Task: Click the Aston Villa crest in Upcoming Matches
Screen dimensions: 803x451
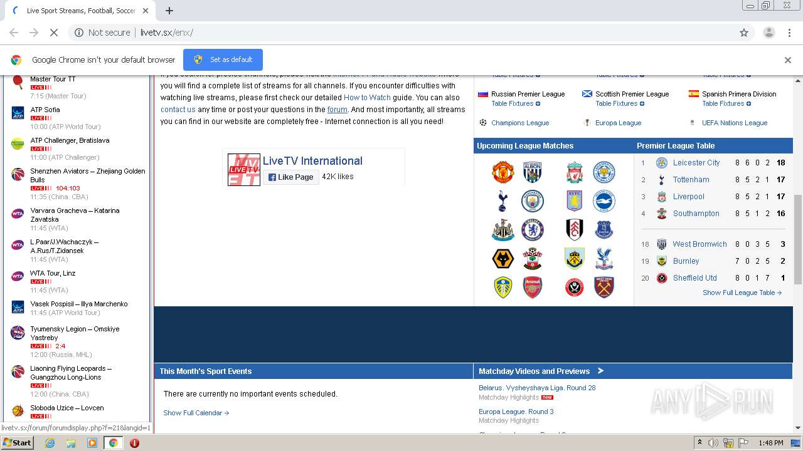Action: coord(574,201)
